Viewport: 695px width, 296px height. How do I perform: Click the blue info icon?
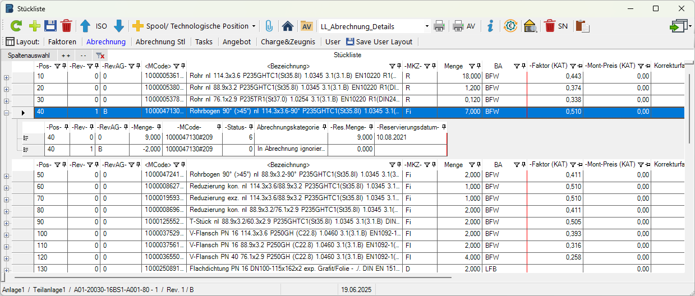490,26
